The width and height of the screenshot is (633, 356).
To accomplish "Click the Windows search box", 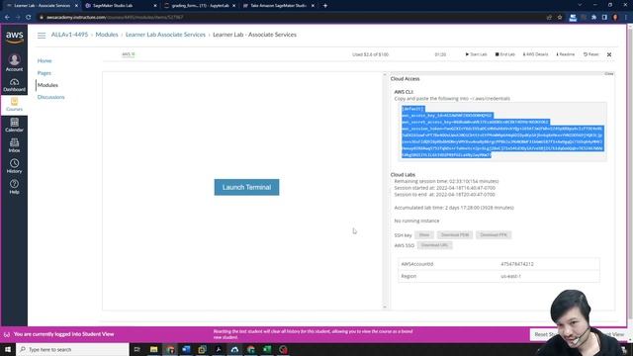I will (72, 349).
